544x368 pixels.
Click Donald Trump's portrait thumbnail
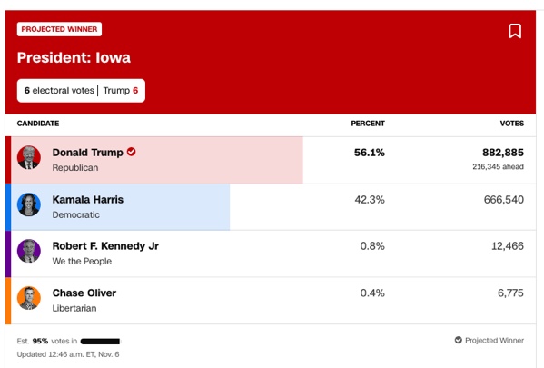[x=29, y=157]
